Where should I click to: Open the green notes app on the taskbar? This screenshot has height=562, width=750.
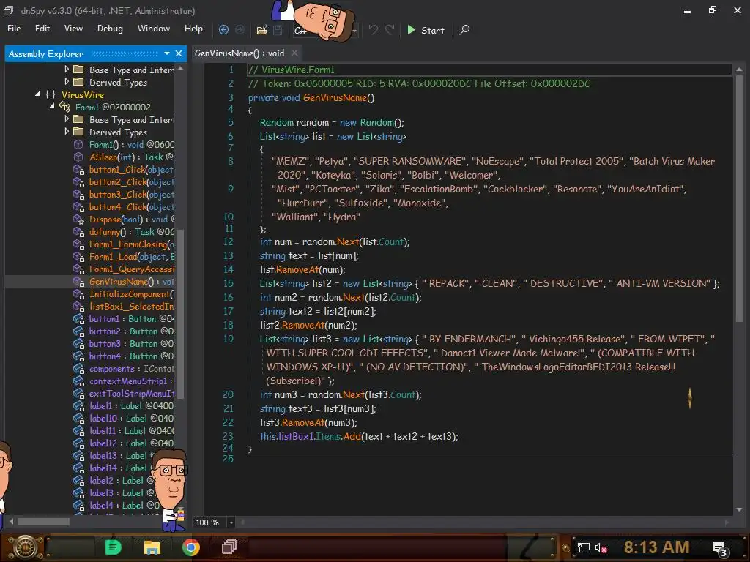point(114,547)
